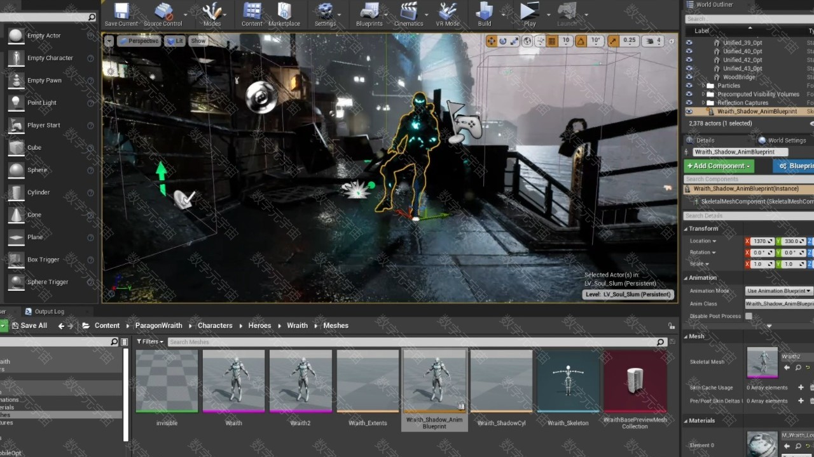The height and width of the screenshot is (457, 814).
Task: Open the Perspective viewport dropdown
Action: point(139,41)
